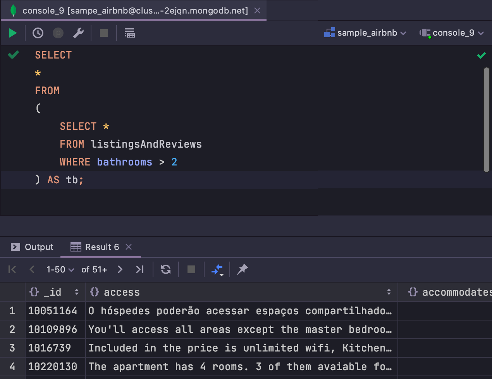Open query history using the clock icon
This screenshot has height=379, width=492.
38,33
